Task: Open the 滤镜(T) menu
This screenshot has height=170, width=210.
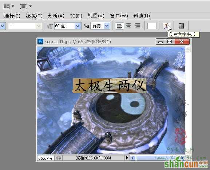Action: pyautogui.click(x=34, y=16)
